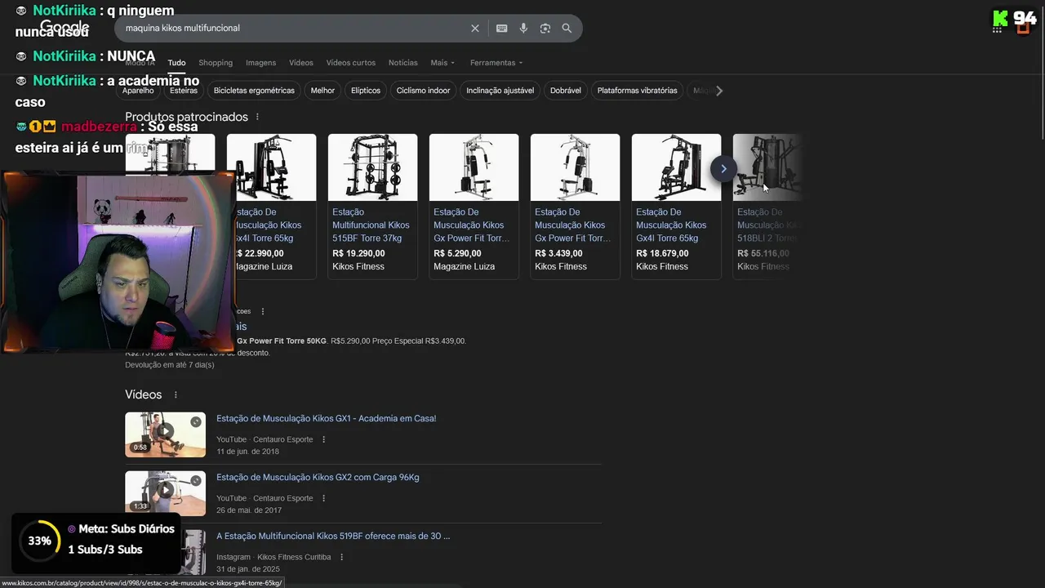Open video link Kikos GX2 com Carga 96Kg
The width and height of the screenshot is (1045, 588).
[318, 477]
